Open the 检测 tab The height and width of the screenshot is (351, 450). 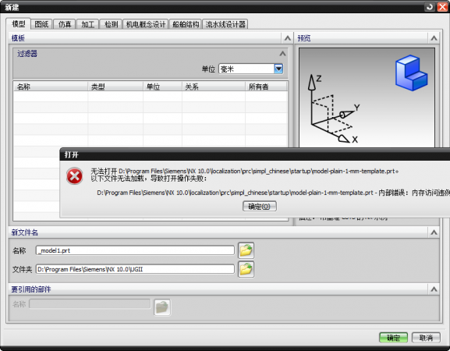111,24
